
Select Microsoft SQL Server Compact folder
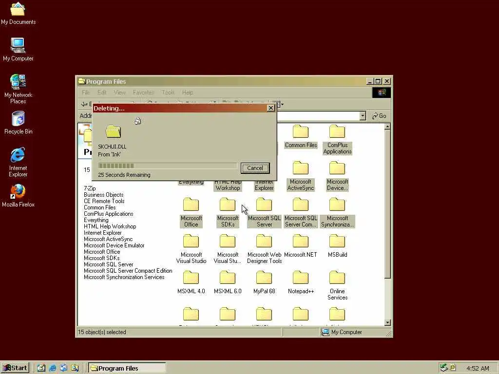pos(301,212)
